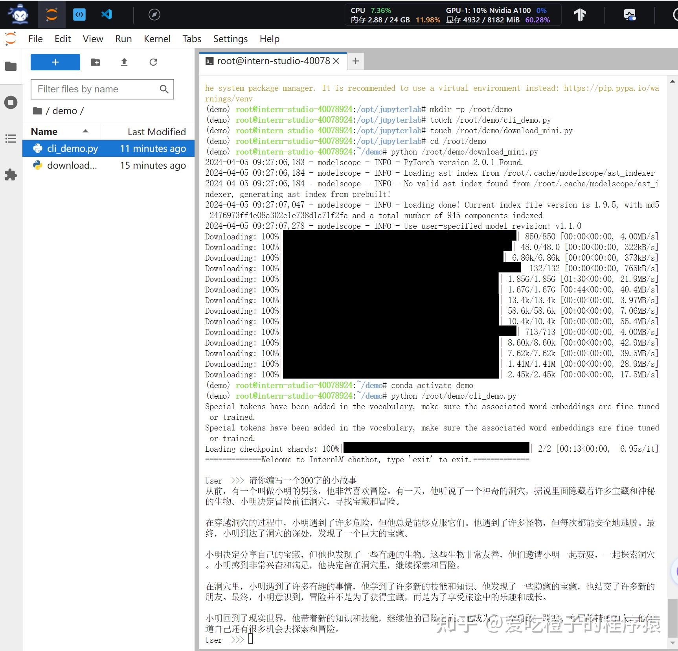Sort files by Last Modified header

(148, 132)
